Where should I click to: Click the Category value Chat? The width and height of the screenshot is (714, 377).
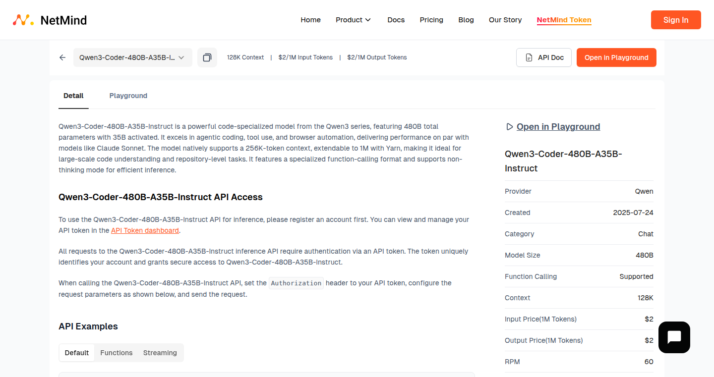pyautogui.click(x=646, y=234)
